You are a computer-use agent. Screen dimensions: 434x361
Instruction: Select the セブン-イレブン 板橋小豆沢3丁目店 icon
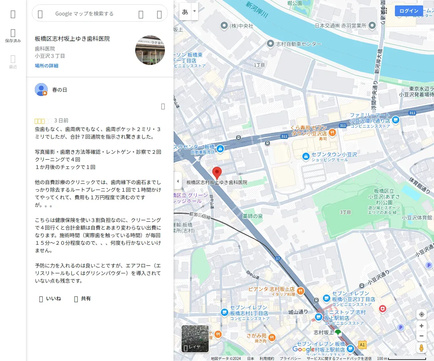pyautogui.click(x=326, y=298)
